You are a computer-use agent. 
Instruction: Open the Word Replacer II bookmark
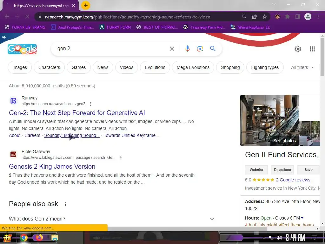(x=250, y=27)
